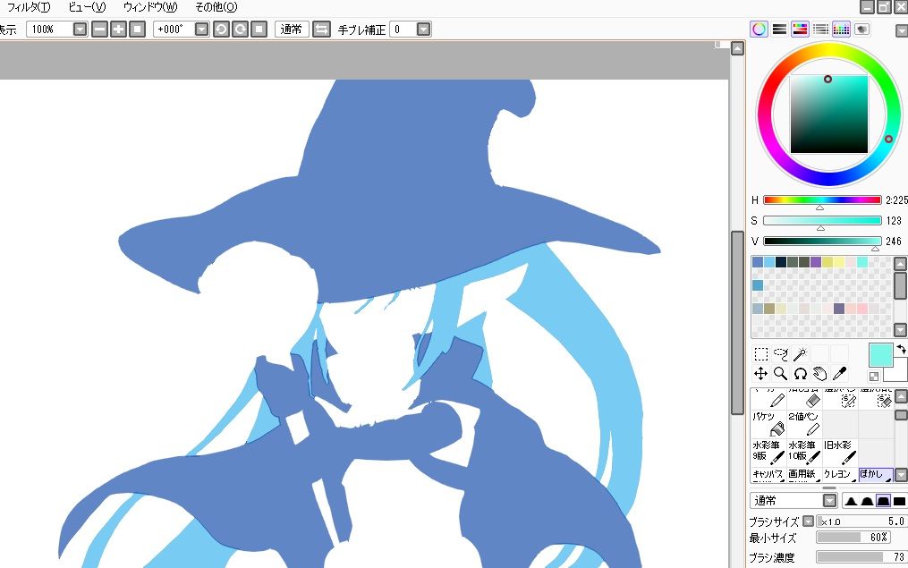The height and width of the screenshot is (568, 908).
Task: Adjust the S saturation slider
Action: [x=822, y=221]
